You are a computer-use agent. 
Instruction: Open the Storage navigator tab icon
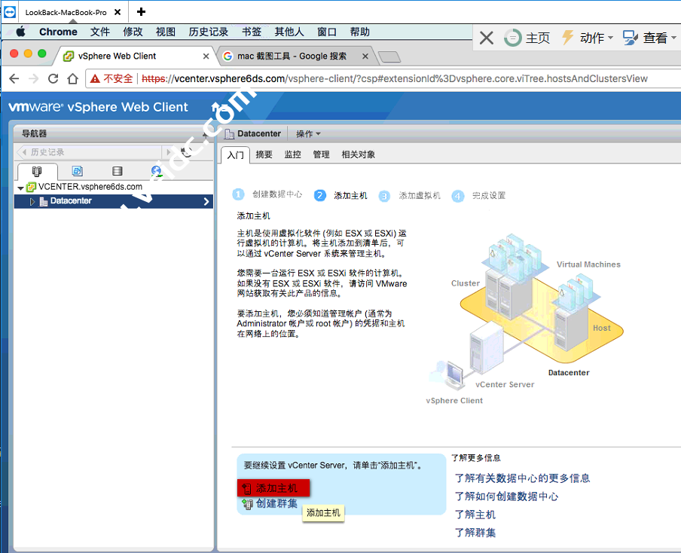click(117, 172)
